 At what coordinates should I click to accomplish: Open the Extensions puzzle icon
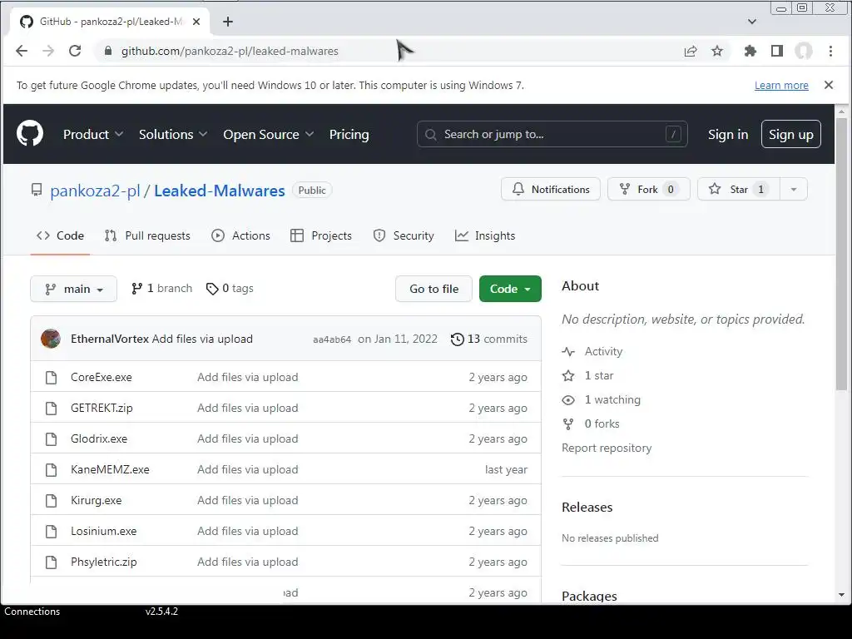pos(750,51)
